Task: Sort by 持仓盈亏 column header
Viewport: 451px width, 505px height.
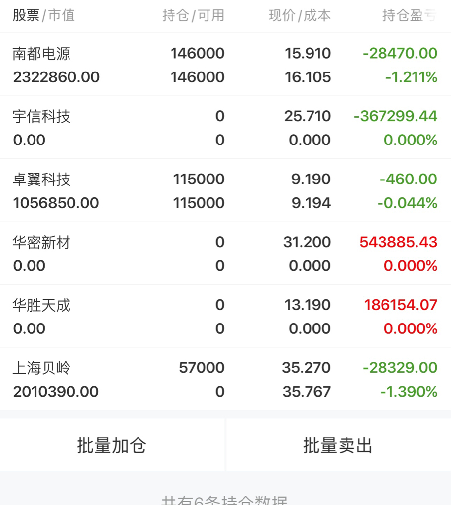Action: click(410, 15)
